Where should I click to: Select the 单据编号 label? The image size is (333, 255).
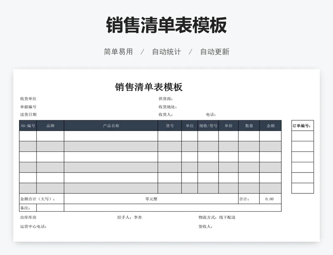(28, 107)
